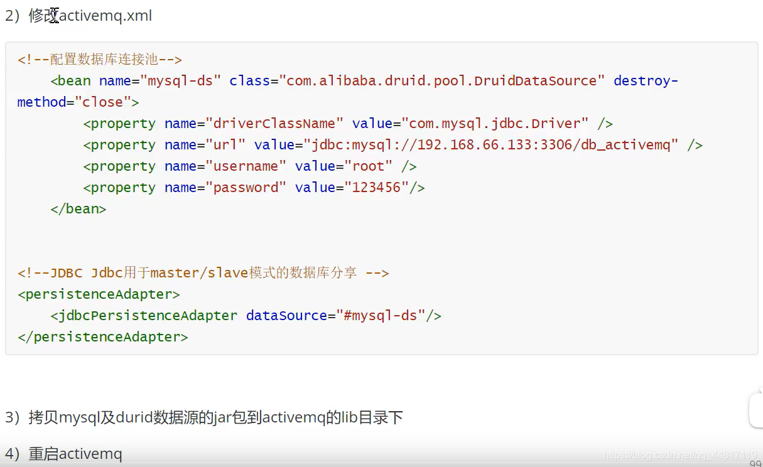The height and width of the screenshot is (467, 763).
Task: Select step 3 about copying jar packages
Action: click(x=205, y=416)
